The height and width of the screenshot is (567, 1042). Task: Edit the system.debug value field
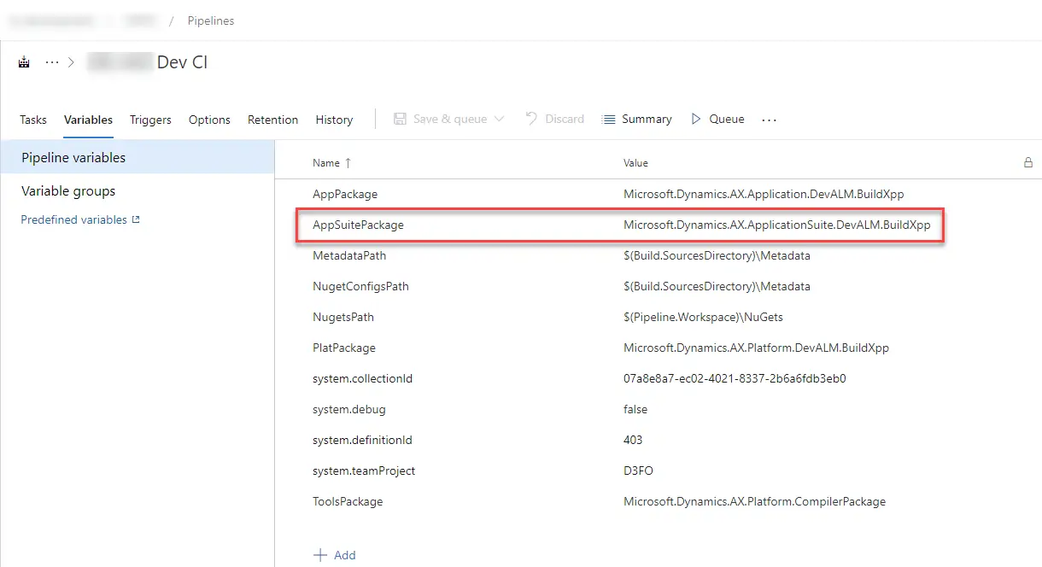tap(635, 409)
